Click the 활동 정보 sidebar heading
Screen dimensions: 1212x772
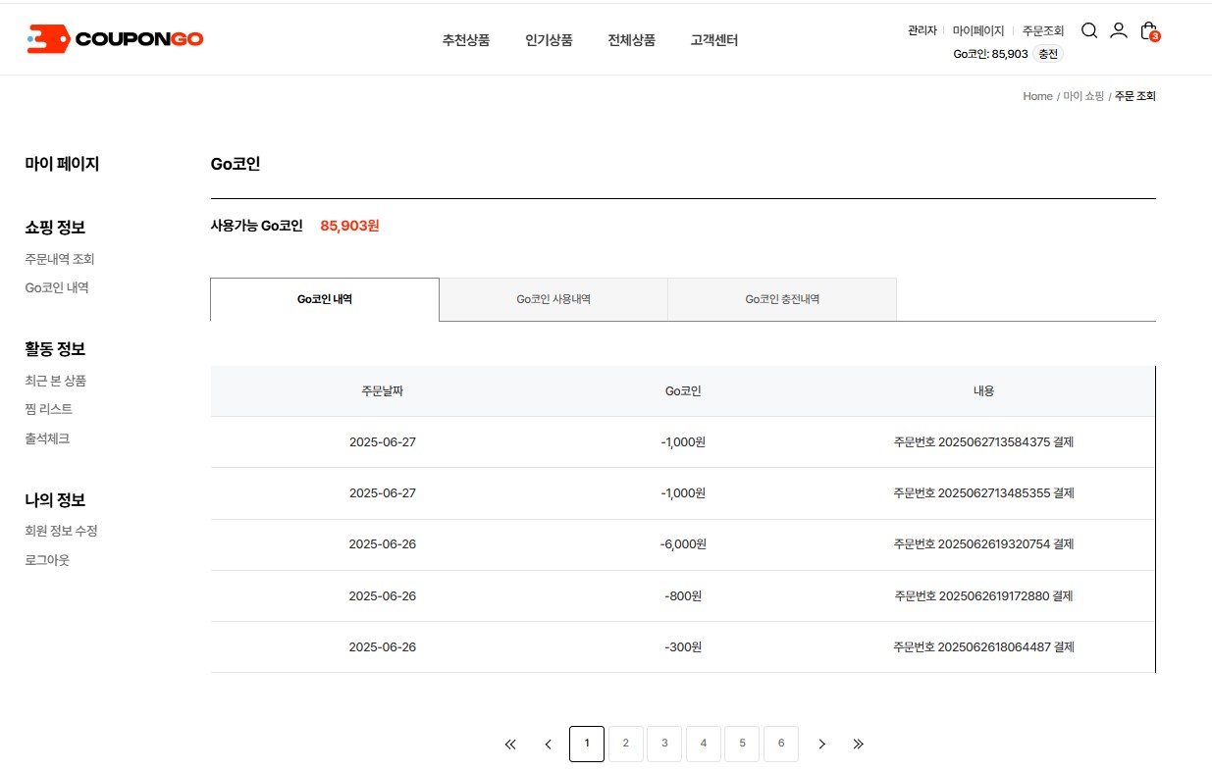click(55, 349)
